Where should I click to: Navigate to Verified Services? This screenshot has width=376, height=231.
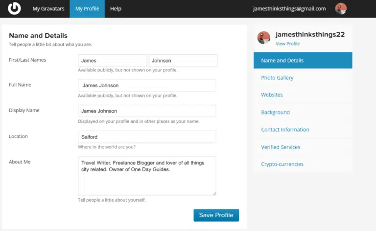281,147
